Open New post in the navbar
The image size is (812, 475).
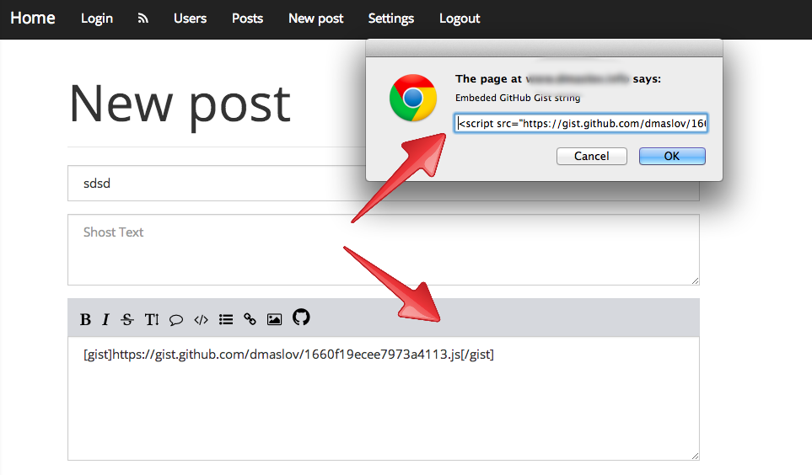click(x=316, y=19)
